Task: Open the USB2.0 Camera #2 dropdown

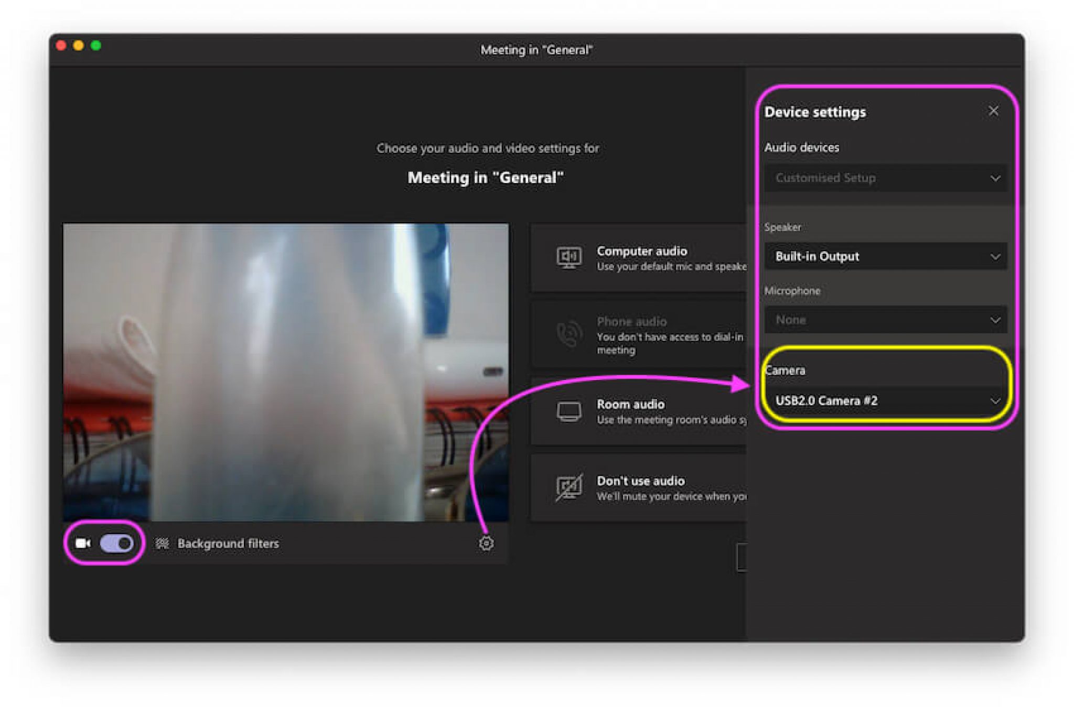Action: [885, 401]
